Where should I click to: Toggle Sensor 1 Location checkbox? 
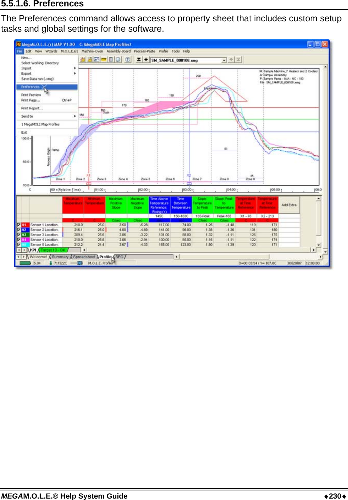19,225
